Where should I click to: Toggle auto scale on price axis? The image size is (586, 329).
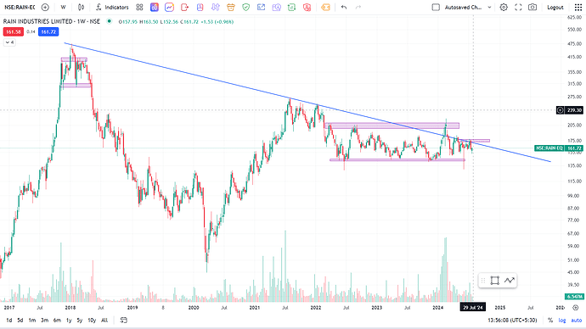577,320
